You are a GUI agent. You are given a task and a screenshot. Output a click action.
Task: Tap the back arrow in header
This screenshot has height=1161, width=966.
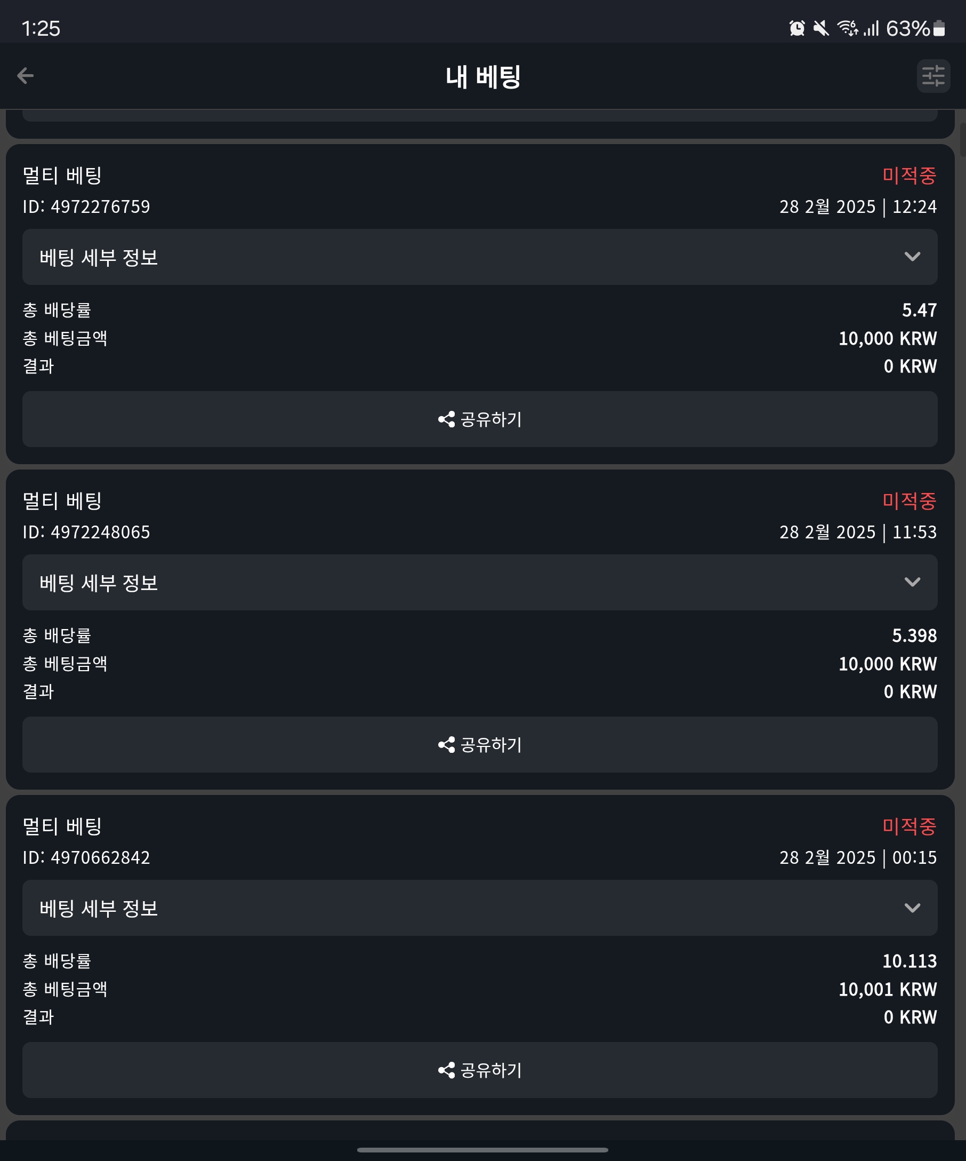point(26,76)
